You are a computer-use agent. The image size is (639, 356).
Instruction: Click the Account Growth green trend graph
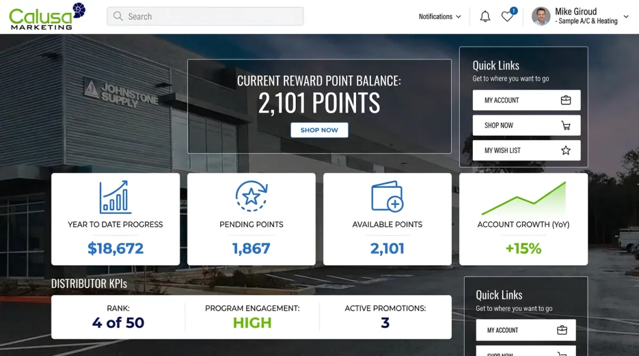click(524, 198)
